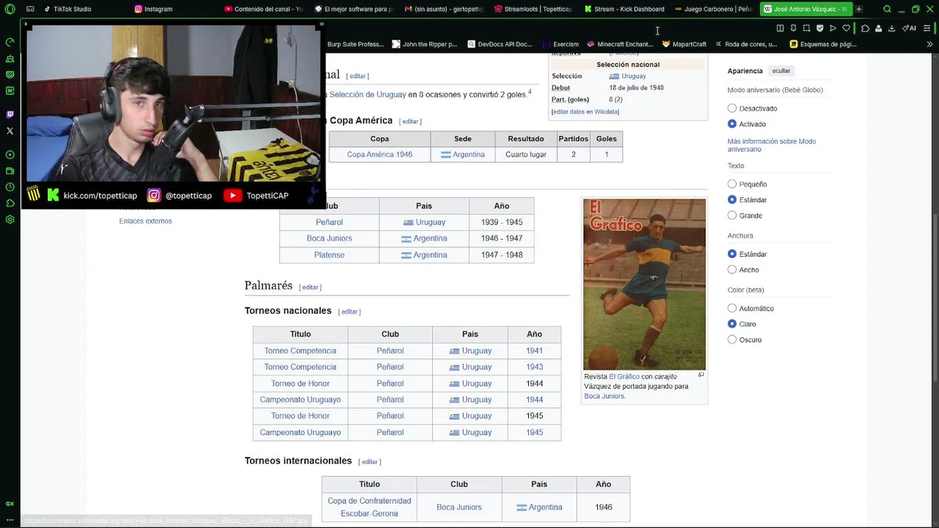Open Más información sobre Modo aniversario link
Image resolution: width=939 pixels, height=528 pixels.
pyautogui.click(x=771, y=145)
